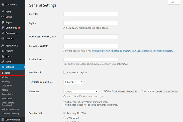
Task: Click the Downloads arrow icon
Action: (x=3, y=33)
